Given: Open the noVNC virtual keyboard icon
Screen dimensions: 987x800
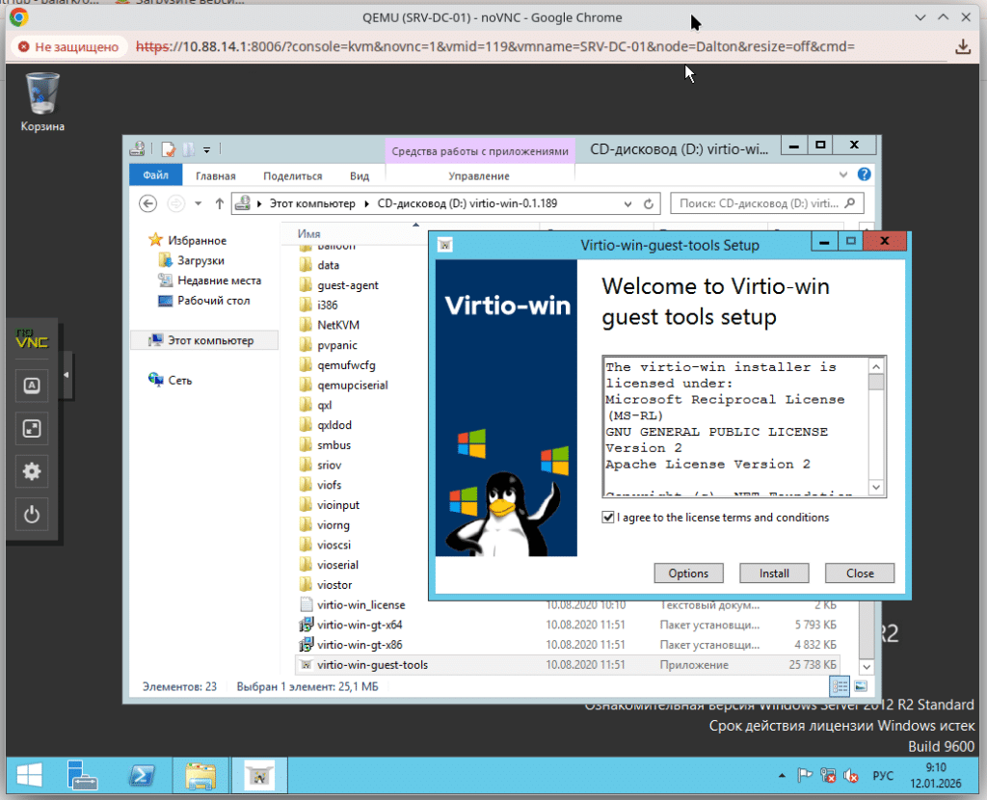Looking at the screenshot, I should (32, 386).
